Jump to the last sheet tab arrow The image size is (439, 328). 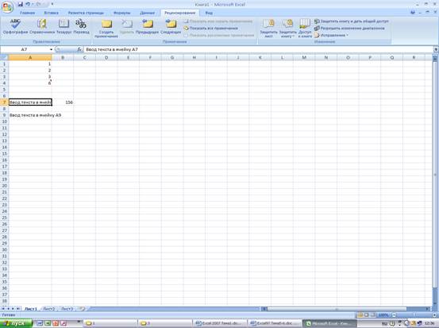pyautogui.click(x=18, y=309)
